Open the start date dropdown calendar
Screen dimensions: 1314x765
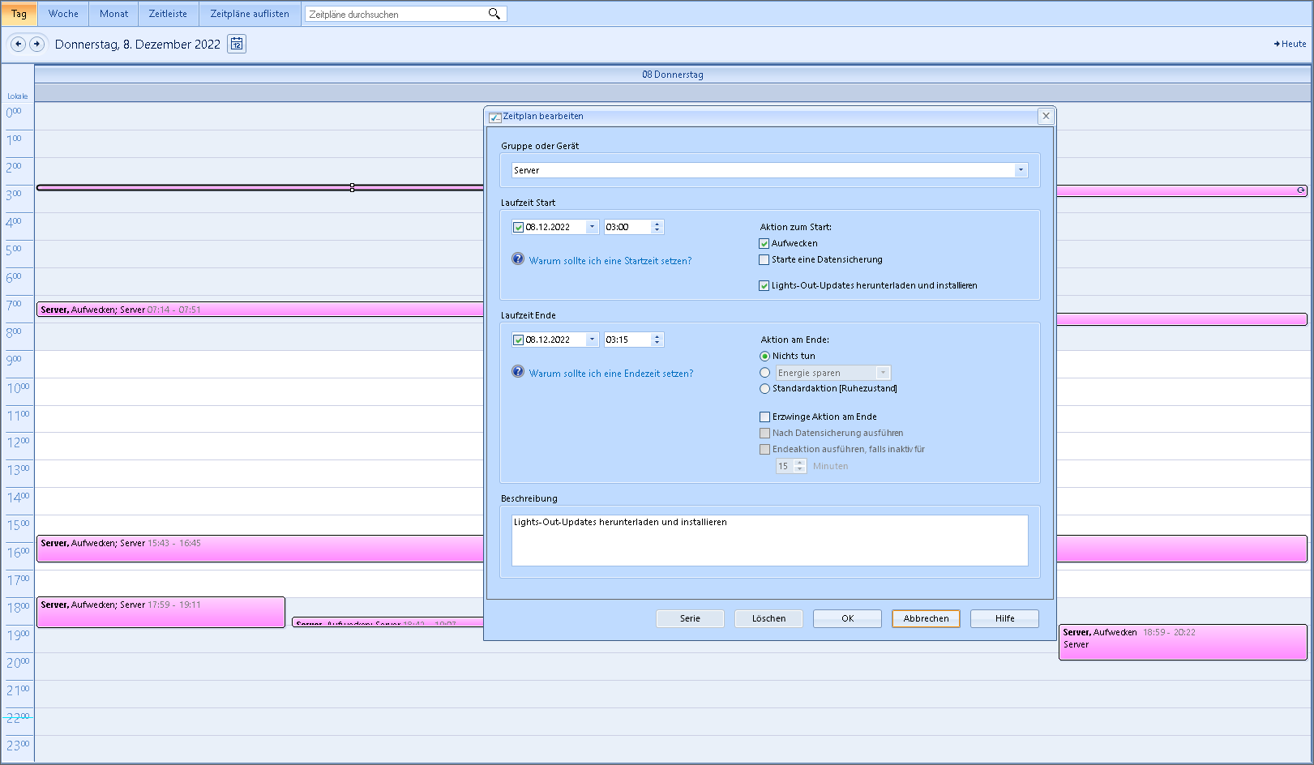pos(592,227)
